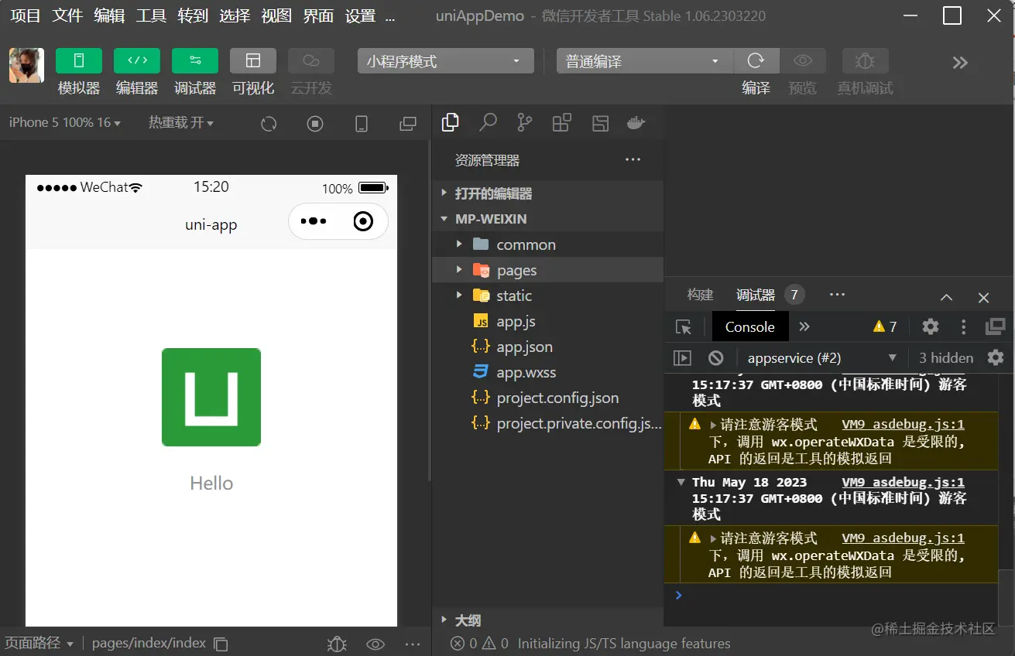Switch to the 构建 tab

(700, 295)
